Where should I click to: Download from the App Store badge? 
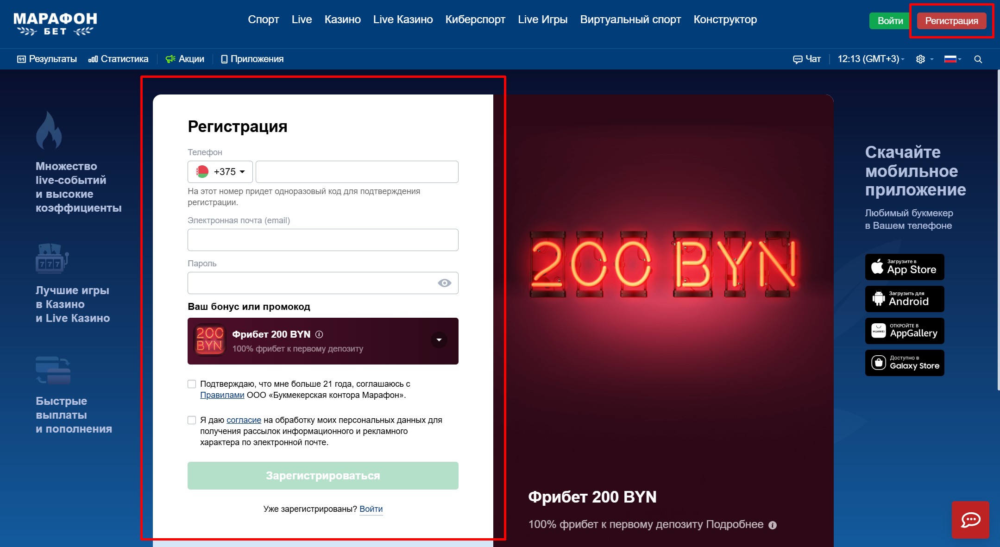tap(905, 267)
